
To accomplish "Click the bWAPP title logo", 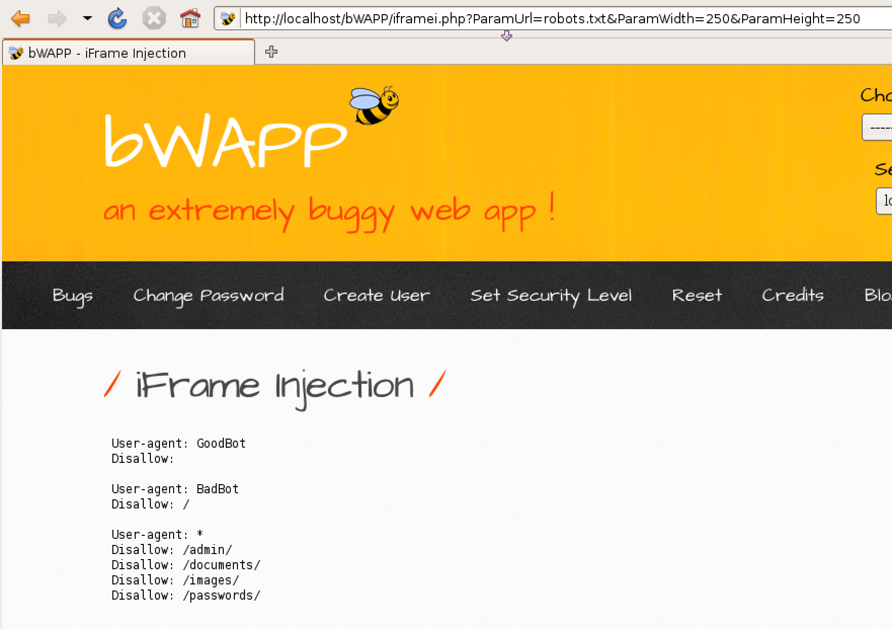I will (225, 140).
